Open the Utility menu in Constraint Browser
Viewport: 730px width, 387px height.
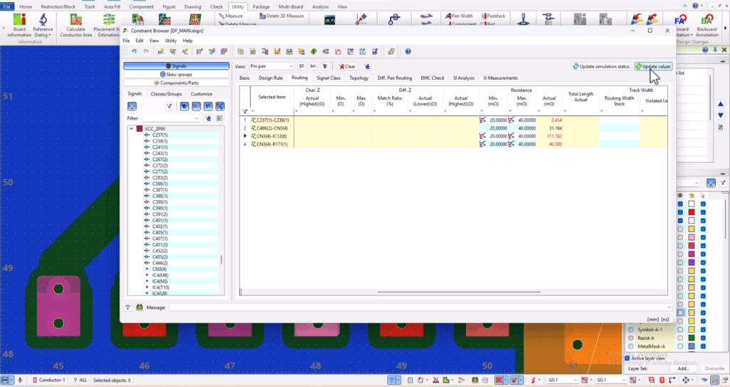(170, 41)
